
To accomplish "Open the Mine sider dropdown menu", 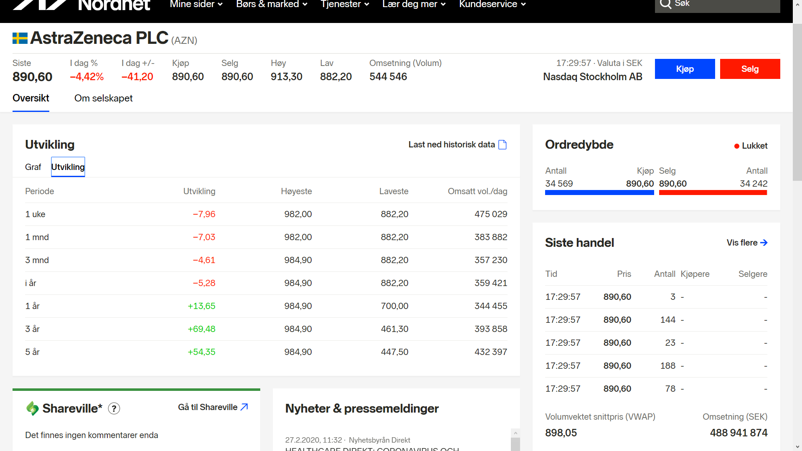I will [196, 4].
